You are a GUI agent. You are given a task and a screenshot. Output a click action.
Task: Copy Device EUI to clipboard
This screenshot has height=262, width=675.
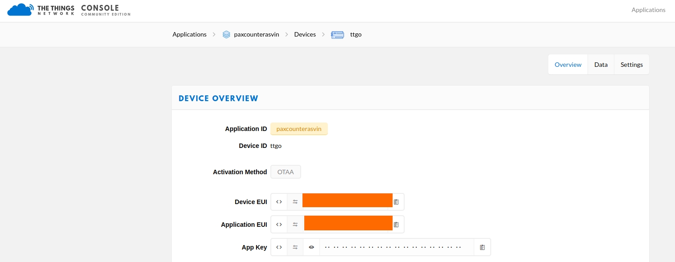396,202
